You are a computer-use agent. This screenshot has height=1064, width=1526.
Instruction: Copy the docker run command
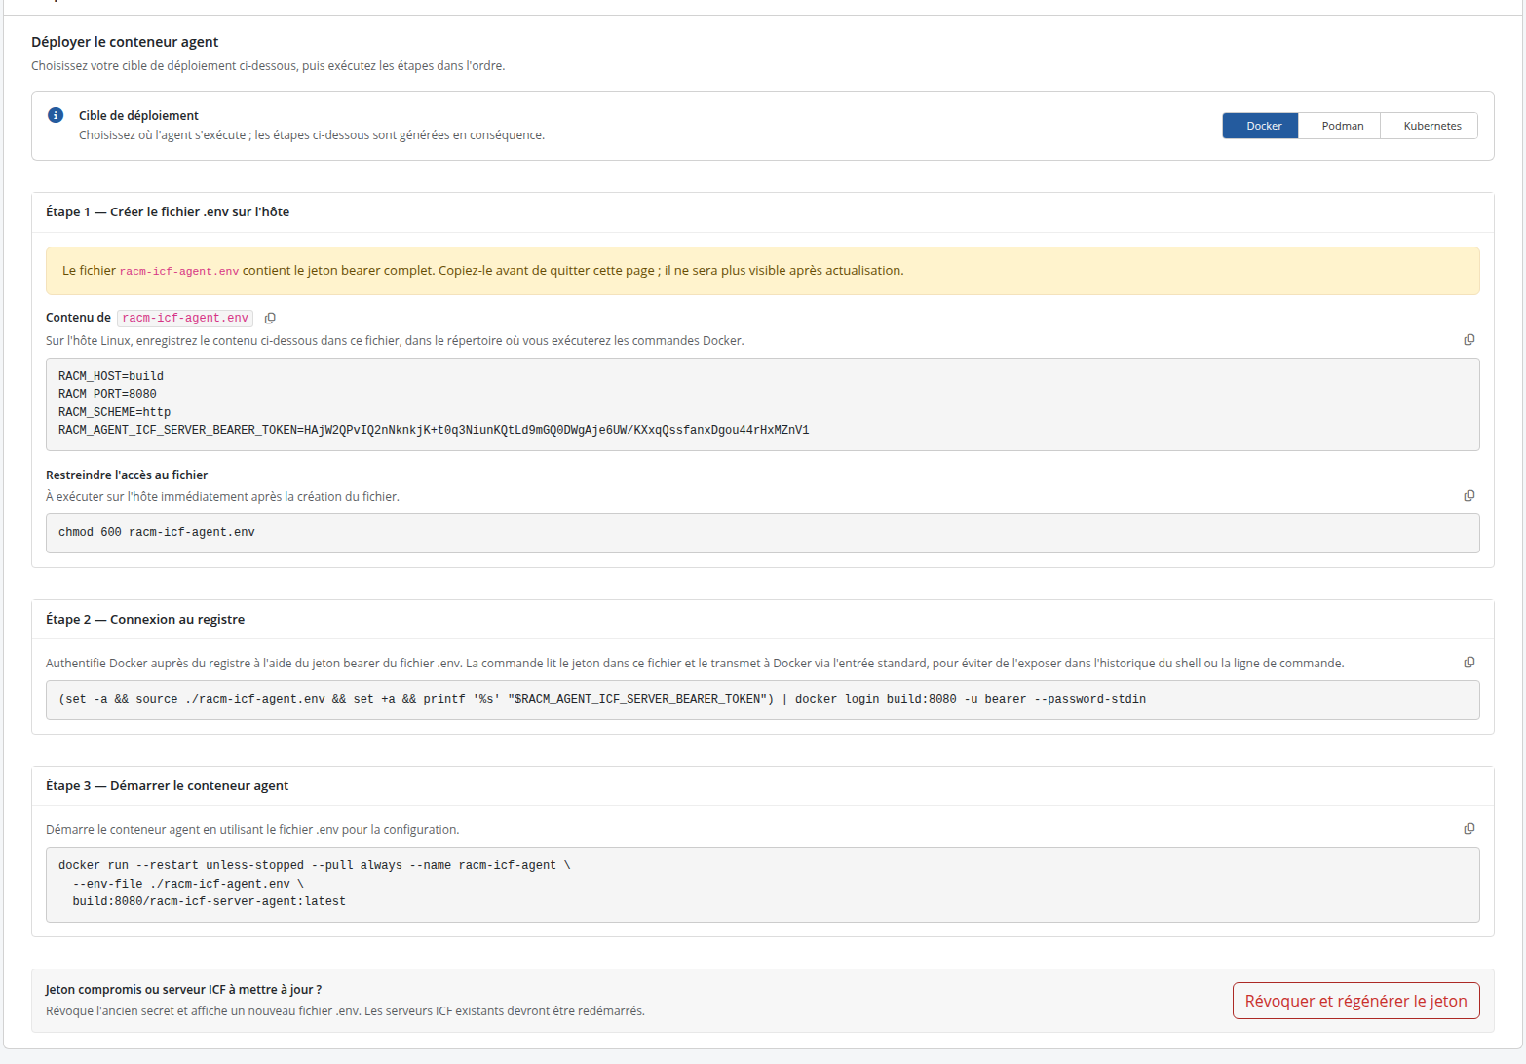1469,829
